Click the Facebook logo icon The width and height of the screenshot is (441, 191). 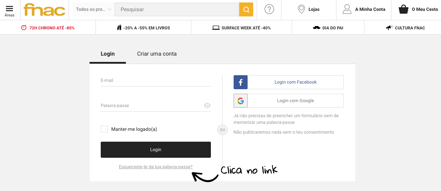tap(241, 82)
